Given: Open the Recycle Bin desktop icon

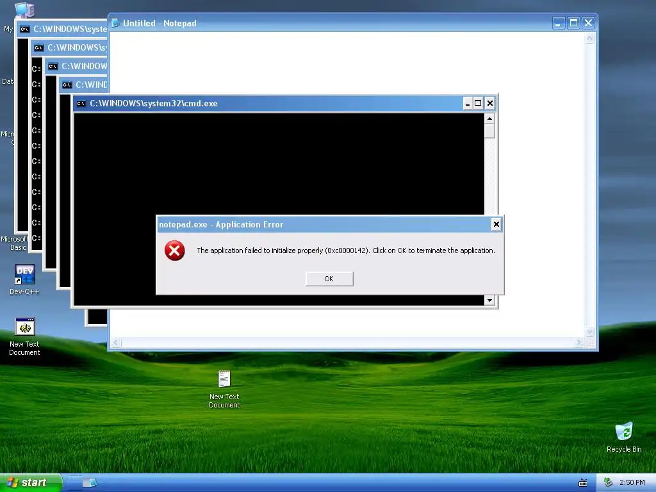Looking at the screenshot, I should (x=624, y=437).
